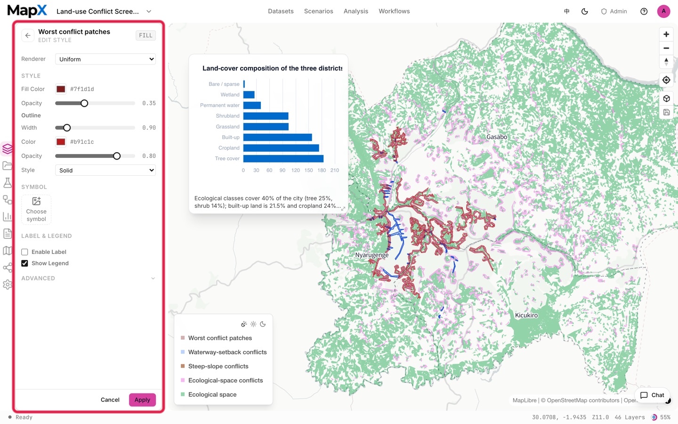
Task: Pick the Fill Color swatch
Action: (x=61, y=89)
